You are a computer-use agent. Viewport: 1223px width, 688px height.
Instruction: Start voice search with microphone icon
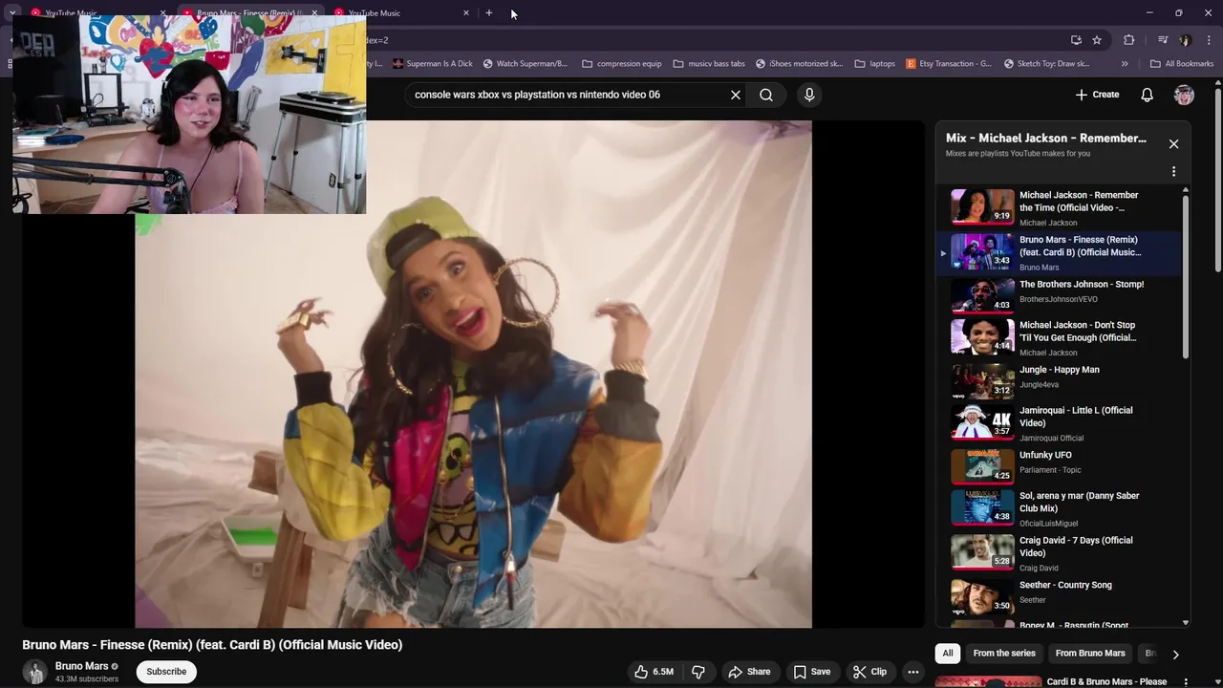(809, 95)
